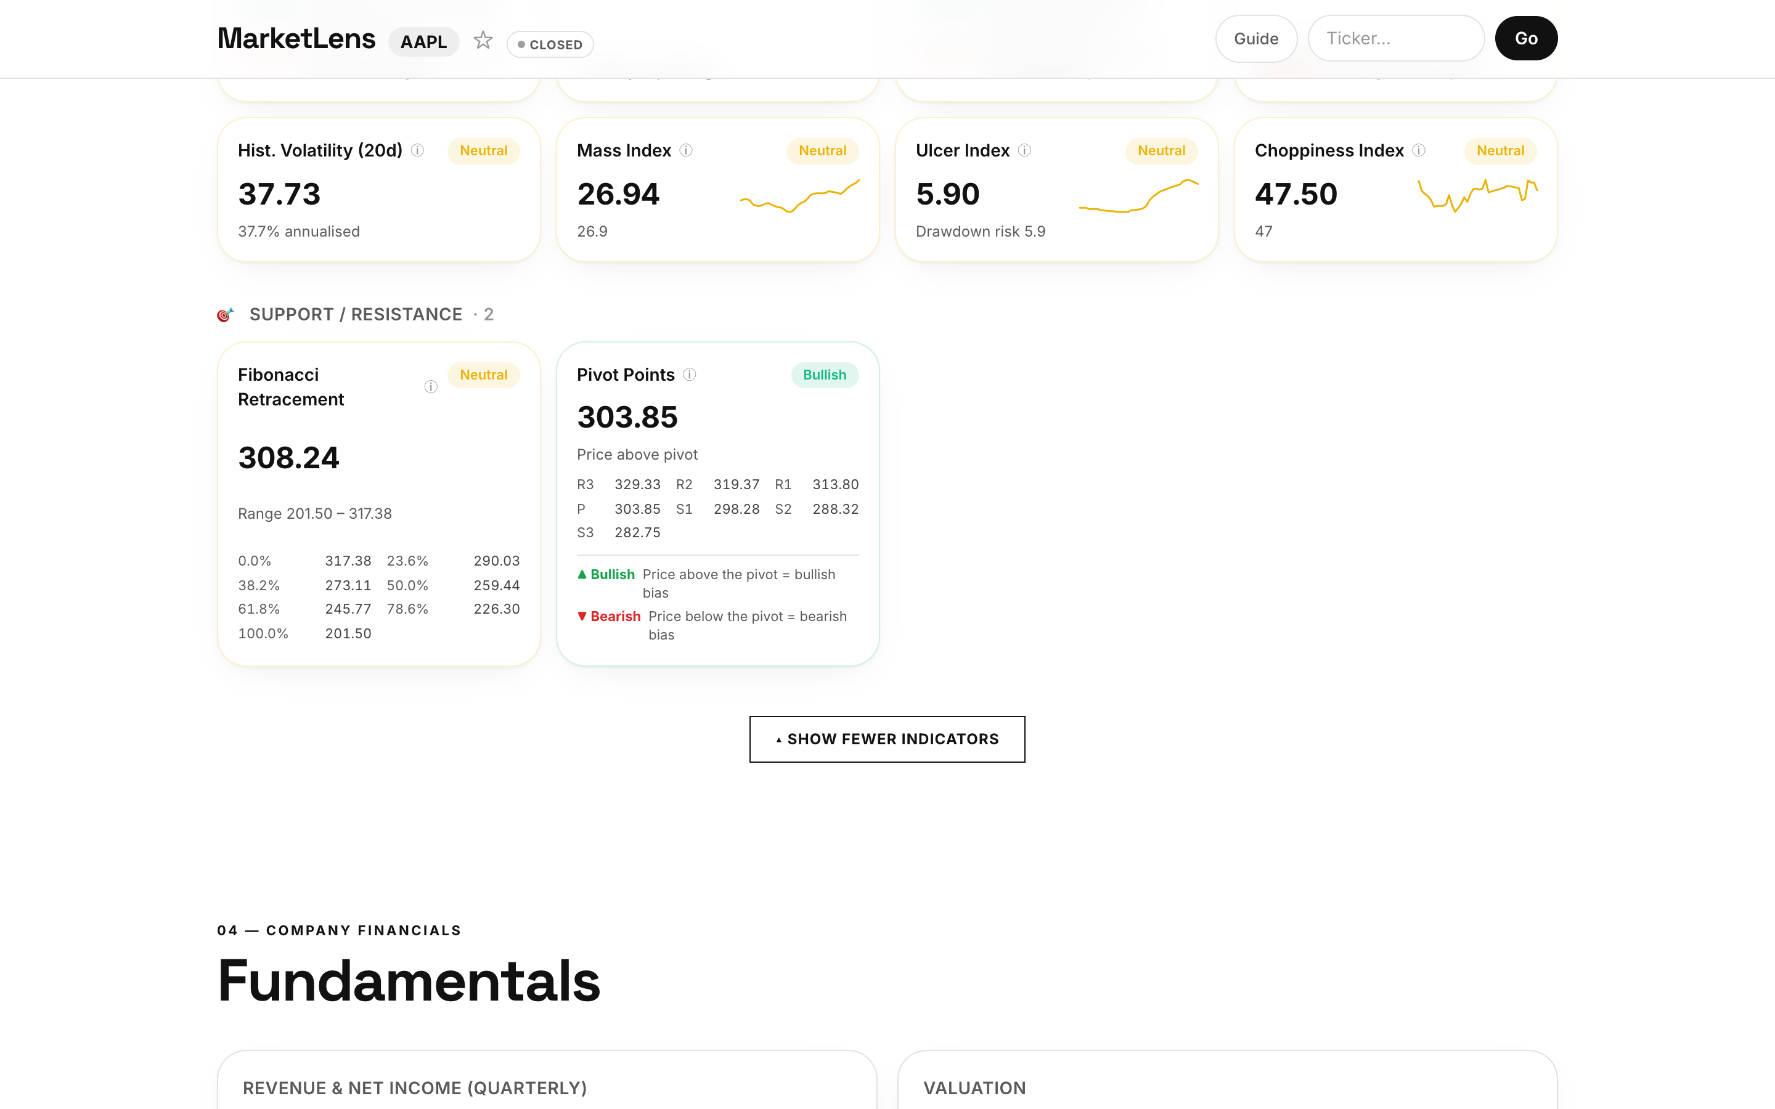
Task: Click '37.7% annualised' text
Action: (298, 232)
